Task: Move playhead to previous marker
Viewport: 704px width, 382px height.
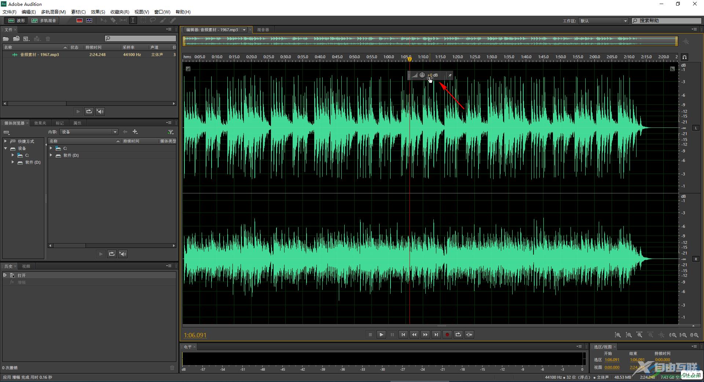Action: [x=403, y=334]
